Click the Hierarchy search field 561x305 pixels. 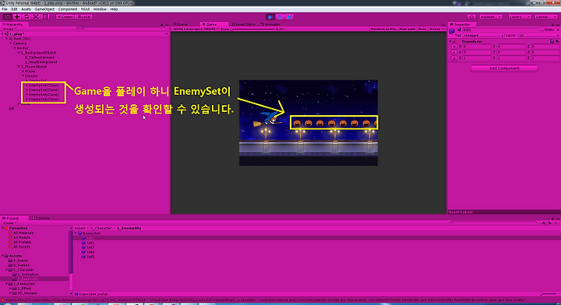pyautogui.click(x=121, y=29)
